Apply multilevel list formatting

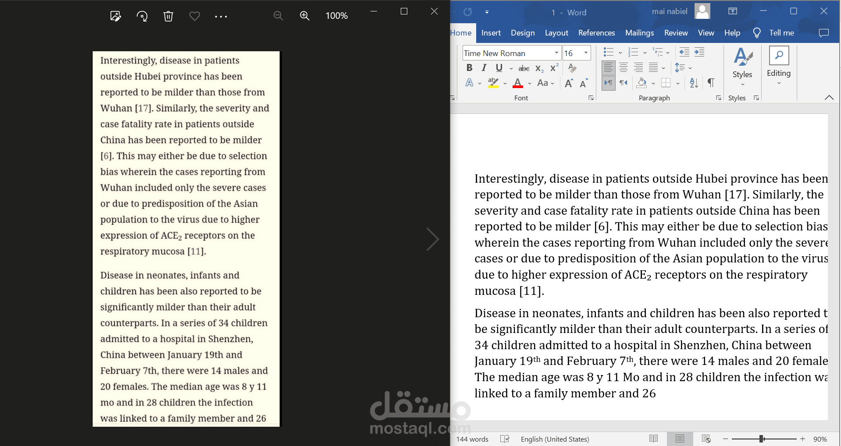pos(657,52)
